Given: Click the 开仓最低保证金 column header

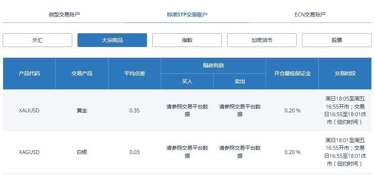Looking at the screenshot, I should click(x=293, y=73).
